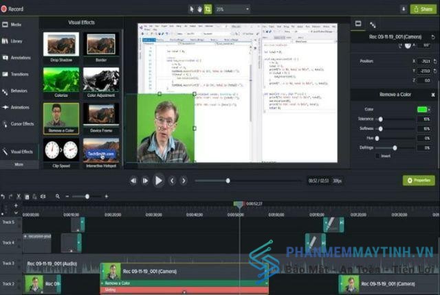Select the Drop Shadow effect thumbnail
Image resolution: width=440 pixels, height=295 pixels.
point(61,47)
